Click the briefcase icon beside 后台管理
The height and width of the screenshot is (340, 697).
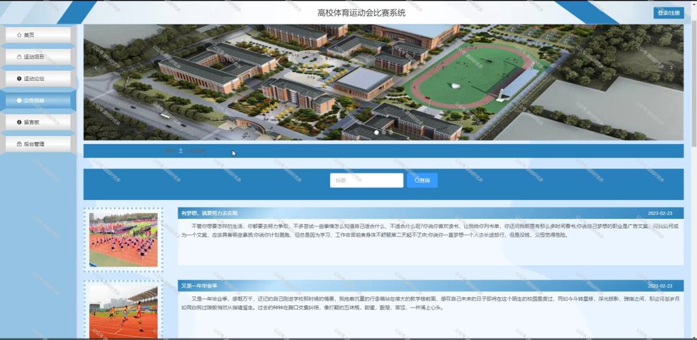[18, 143]
